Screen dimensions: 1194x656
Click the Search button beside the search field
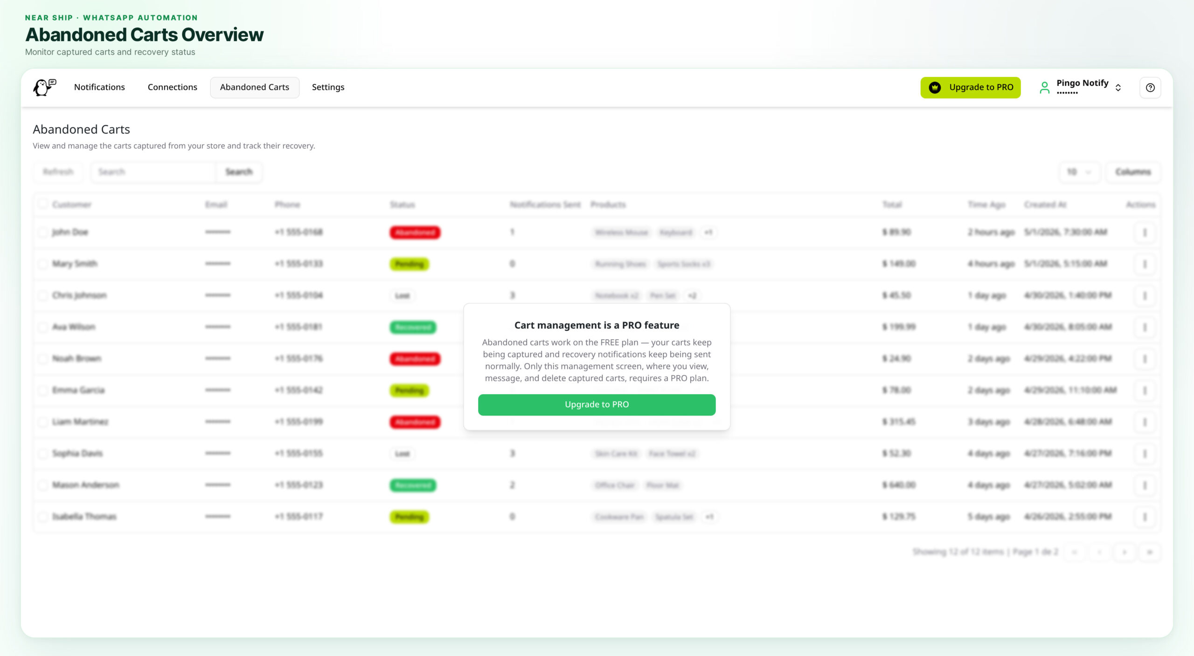point(239,172)
